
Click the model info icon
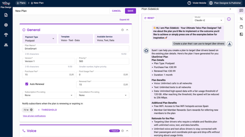click(x=229, y=19)
